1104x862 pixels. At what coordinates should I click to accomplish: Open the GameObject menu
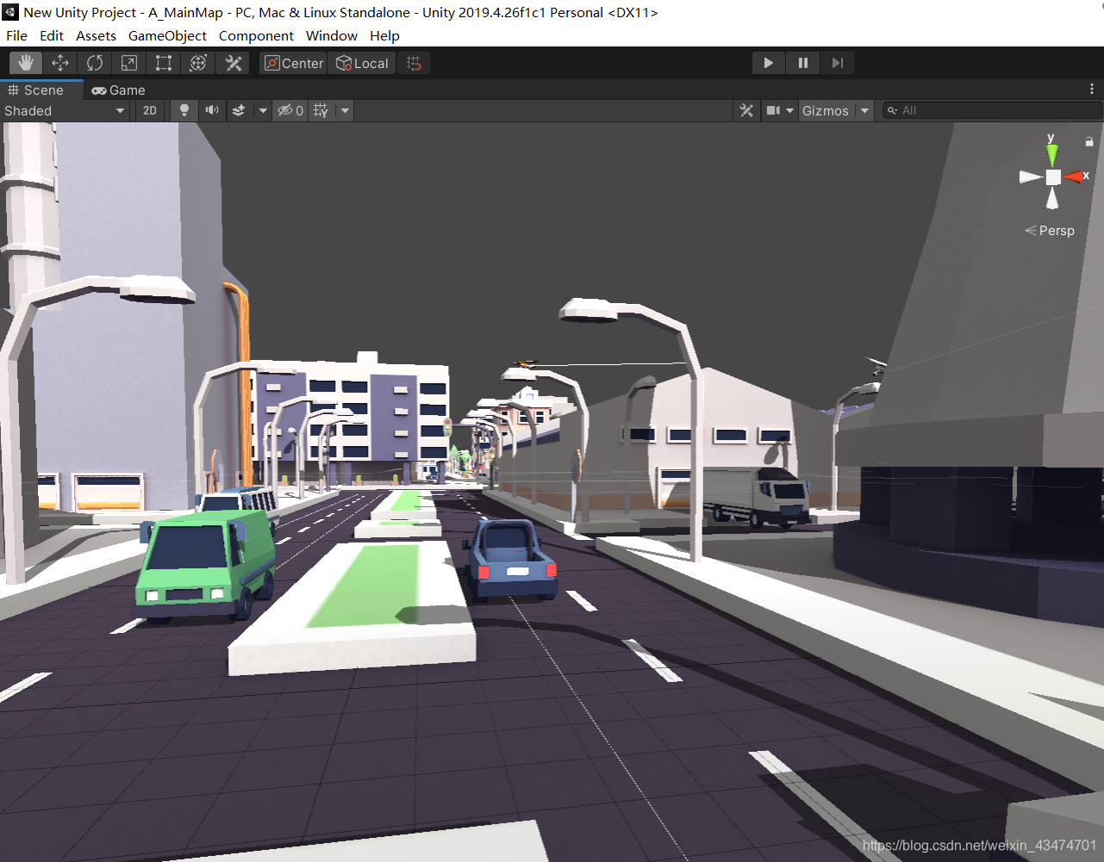[167, 36]
